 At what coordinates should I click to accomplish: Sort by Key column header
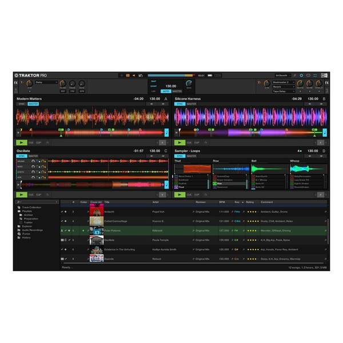pos(237,202)
